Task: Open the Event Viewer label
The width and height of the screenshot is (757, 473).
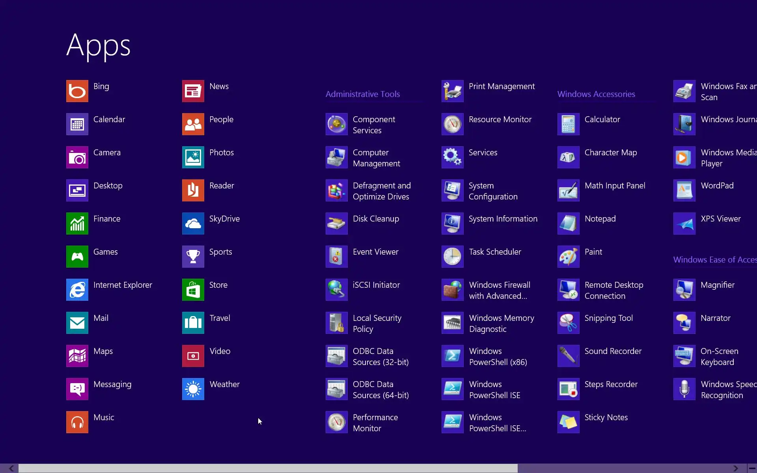Action: coord(375,252)
